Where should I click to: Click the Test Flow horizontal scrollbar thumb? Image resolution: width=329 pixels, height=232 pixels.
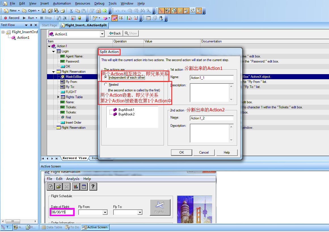[x=13, y=221]
